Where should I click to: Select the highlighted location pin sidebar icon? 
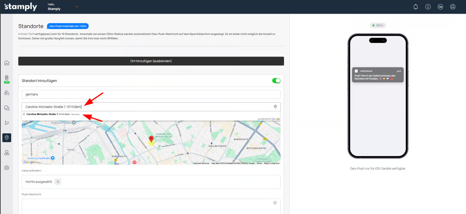coord(7,138)
